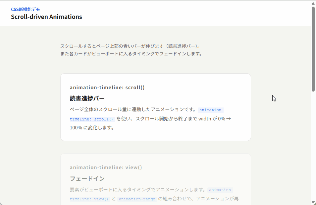The width and height of the screenshot is (316, 205).
Task: Click the sentence 要素がビューポートに入るタイミング
Action: coord(138,190)
